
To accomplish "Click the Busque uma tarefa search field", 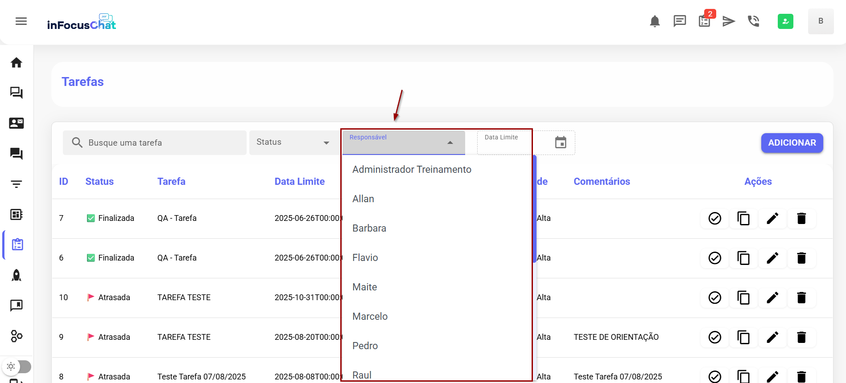I will [161, 143].
